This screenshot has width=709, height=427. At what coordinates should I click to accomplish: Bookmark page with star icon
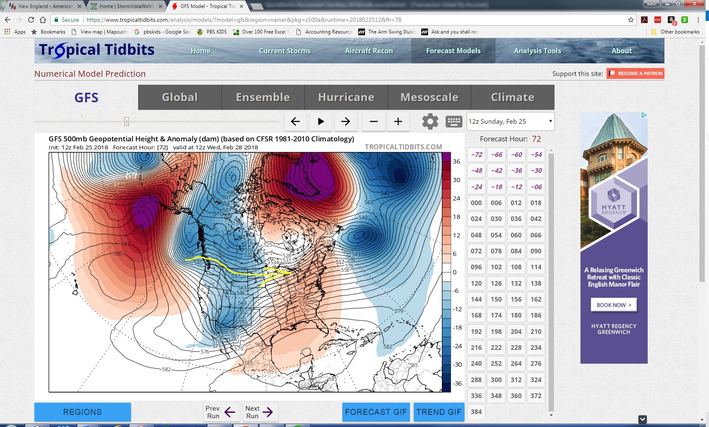[x=630, y=20]
